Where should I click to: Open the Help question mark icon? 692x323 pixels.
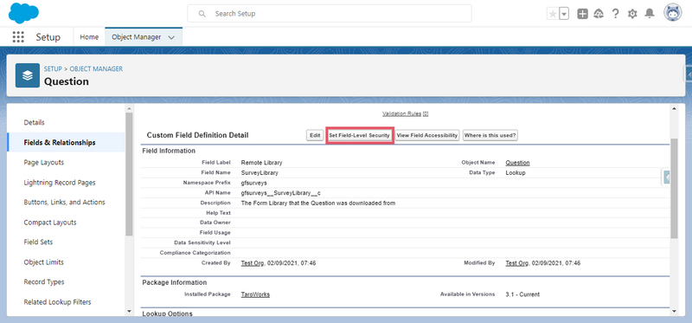pos(615,14)
